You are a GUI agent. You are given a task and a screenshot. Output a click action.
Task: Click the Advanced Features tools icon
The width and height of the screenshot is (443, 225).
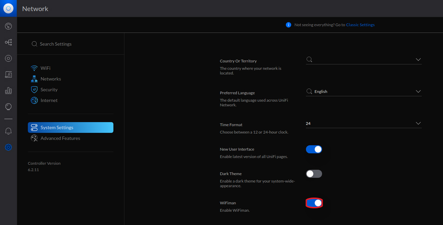(34, 138)
